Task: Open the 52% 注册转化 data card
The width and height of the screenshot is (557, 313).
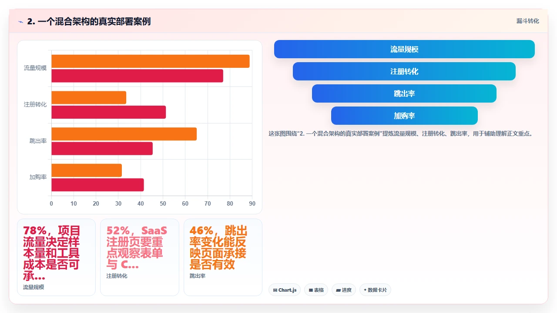Action: 140,257
